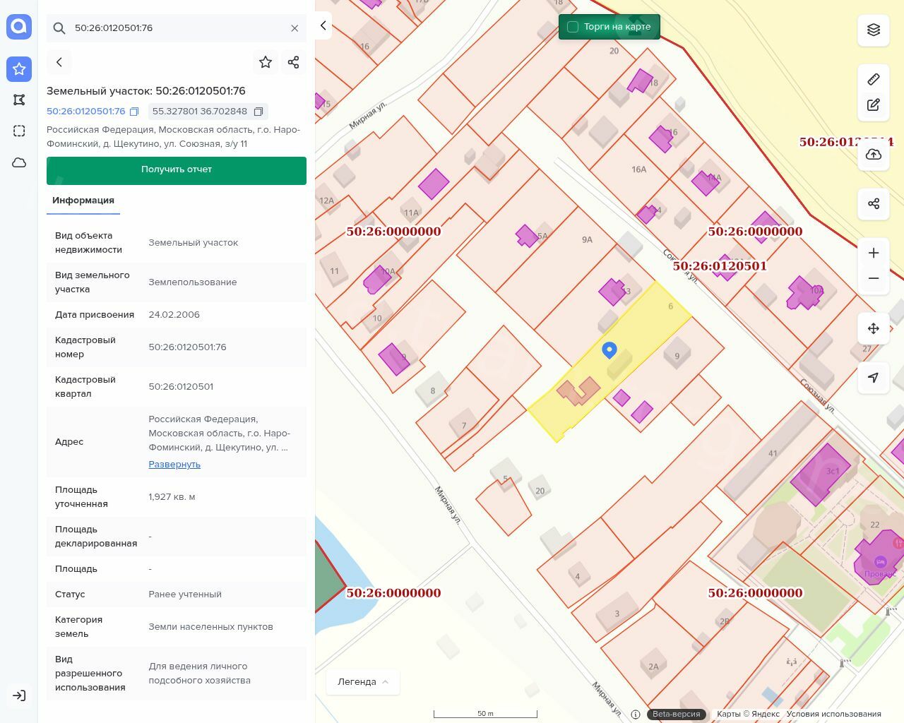Copy the coordinates 55.327801 36.702848
Viewport: 904px width, 723px height.
point(258,112)
